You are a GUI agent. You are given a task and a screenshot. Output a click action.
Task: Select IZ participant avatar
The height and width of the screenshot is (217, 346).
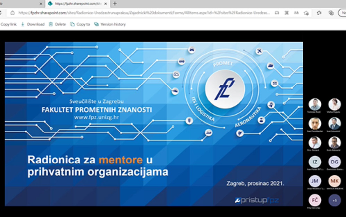point(315,162)
